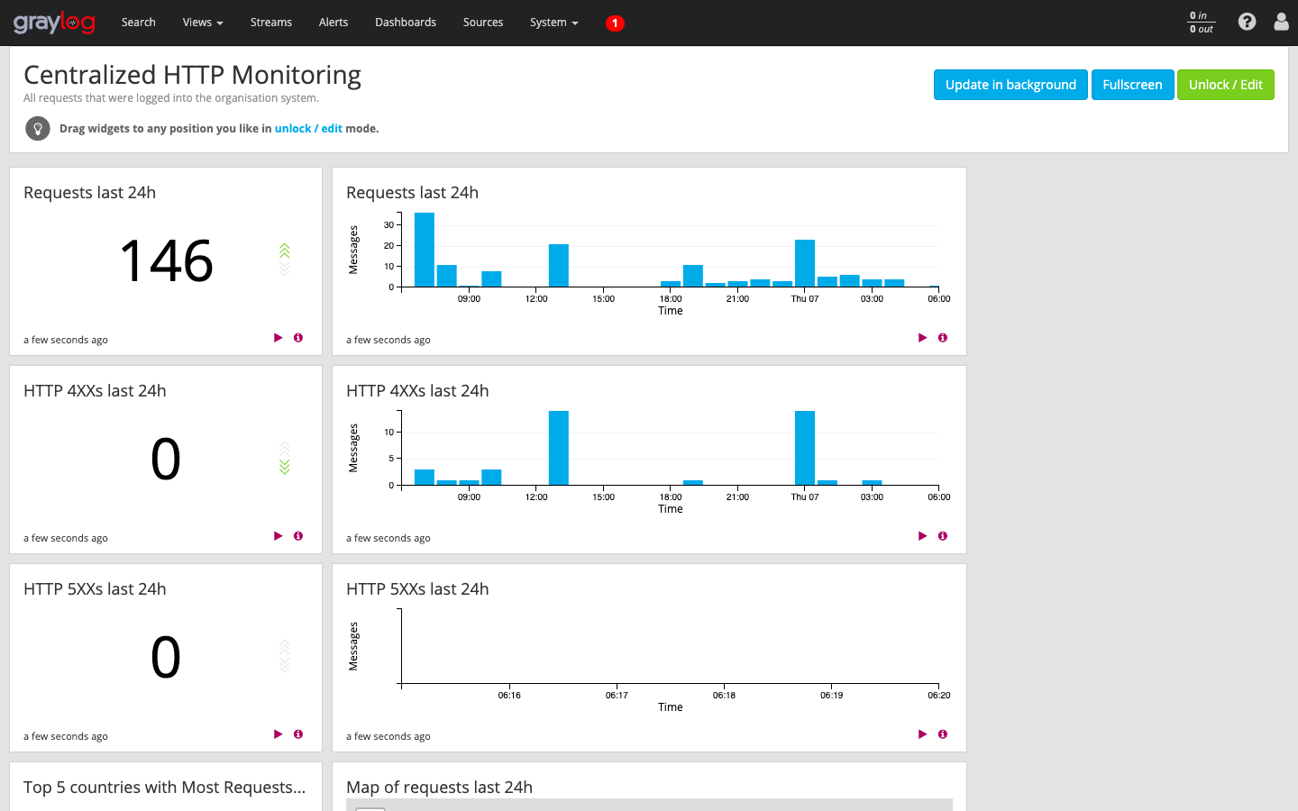Click the HTTP 5XXs last 24h chart title
Image resolution: width=1298 pixels, height=811 pixels.
417,589
